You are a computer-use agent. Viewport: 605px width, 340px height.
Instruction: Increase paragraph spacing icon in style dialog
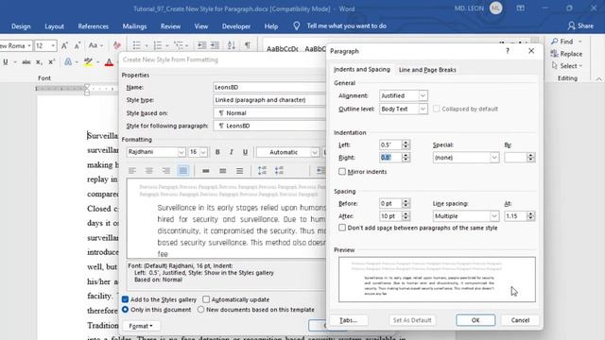[x=263, y=171]
